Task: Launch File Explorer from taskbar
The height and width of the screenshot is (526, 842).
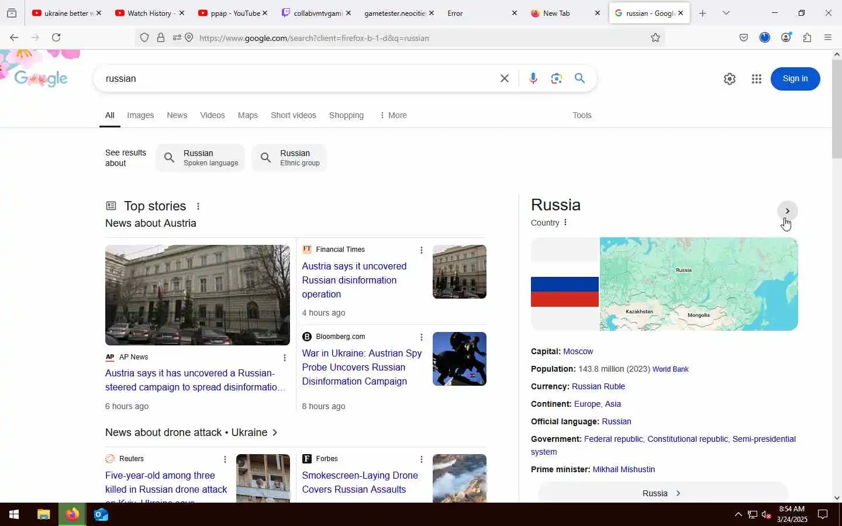Action: (44, 514)
